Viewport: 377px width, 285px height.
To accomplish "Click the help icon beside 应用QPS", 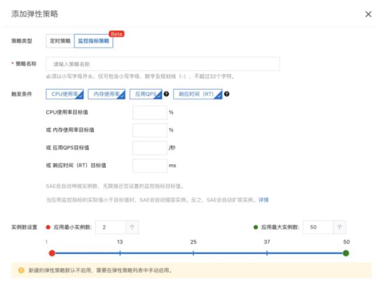I will pos(166,94).
